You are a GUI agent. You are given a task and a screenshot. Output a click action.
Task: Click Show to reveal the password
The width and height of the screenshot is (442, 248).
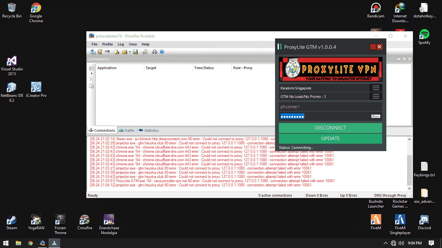pos(376,116)
